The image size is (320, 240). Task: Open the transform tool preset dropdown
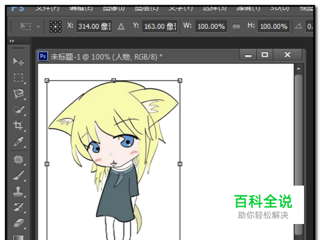click(x=38, y=26)
